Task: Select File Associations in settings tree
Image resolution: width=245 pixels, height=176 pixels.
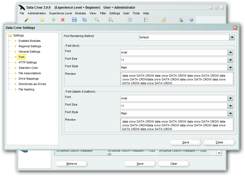Action: (29, 73)
